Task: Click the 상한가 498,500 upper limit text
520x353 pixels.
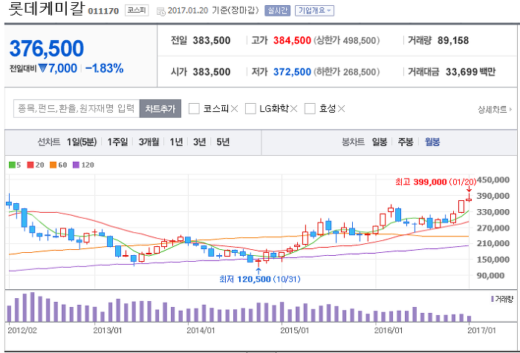Action: pos(347,40)
